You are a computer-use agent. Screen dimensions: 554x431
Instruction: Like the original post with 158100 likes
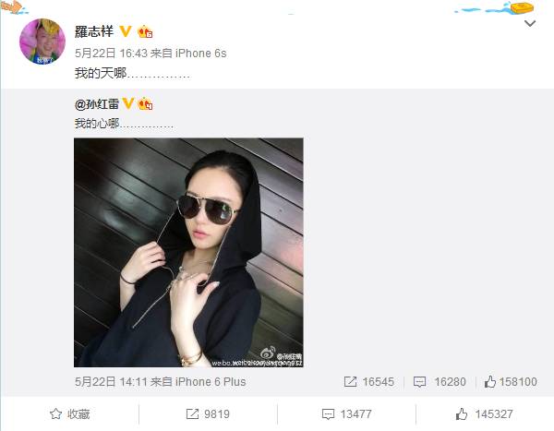[511, 382]
